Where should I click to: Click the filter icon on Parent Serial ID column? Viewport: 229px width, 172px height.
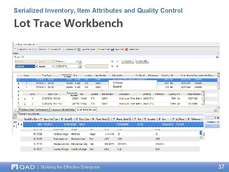pyautogui.click(x=114, y=119)
